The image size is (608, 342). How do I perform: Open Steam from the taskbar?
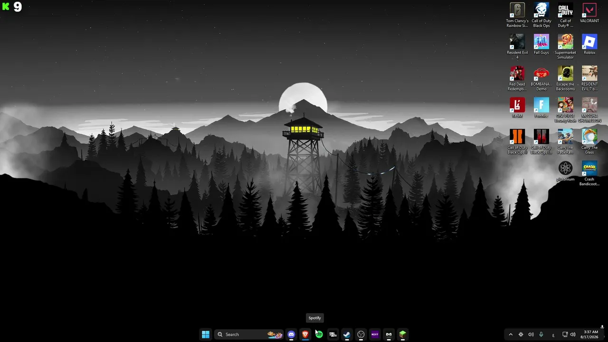[347, 334]
